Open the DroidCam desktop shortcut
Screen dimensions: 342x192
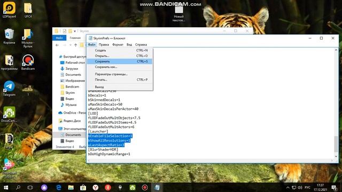click(x=9, y=115)
